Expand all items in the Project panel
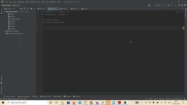This screenshot has width=187, height=105. click(24, 9)
